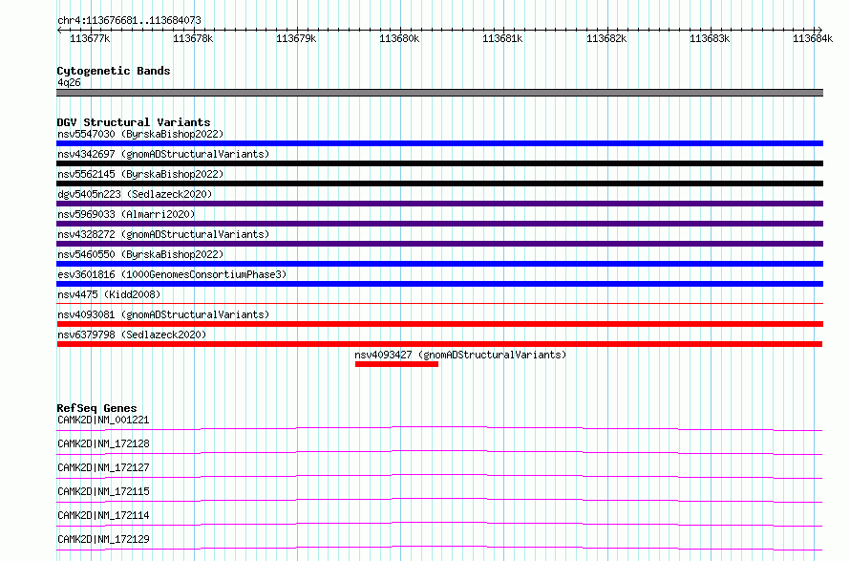
Task: Click the magenta NM_172115 intron line
Action: [439, 499]
